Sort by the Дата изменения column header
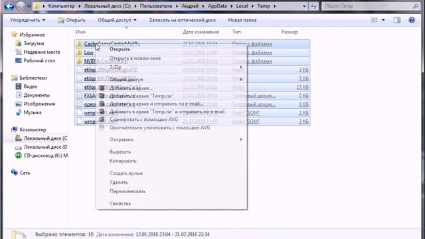This screenshot has width=425, height=239. coord(201,32)
